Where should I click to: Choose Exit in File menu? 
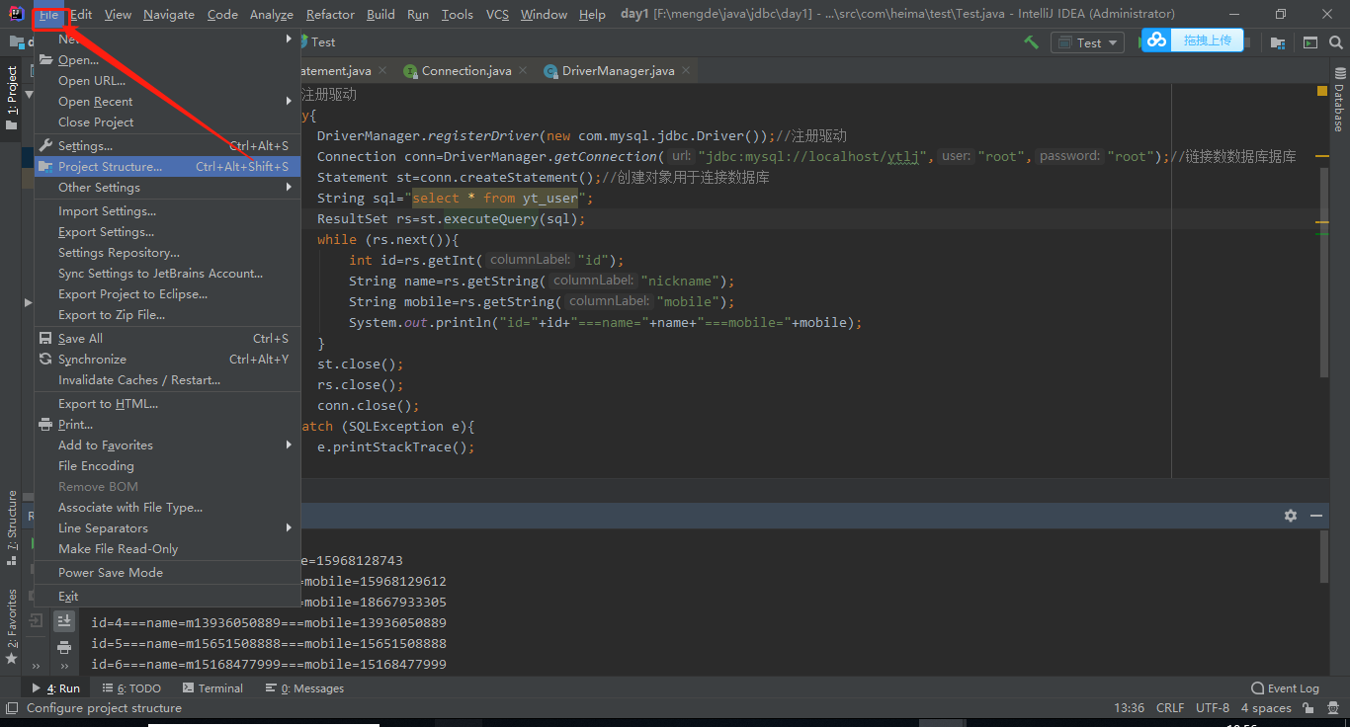tap(167, 596)
